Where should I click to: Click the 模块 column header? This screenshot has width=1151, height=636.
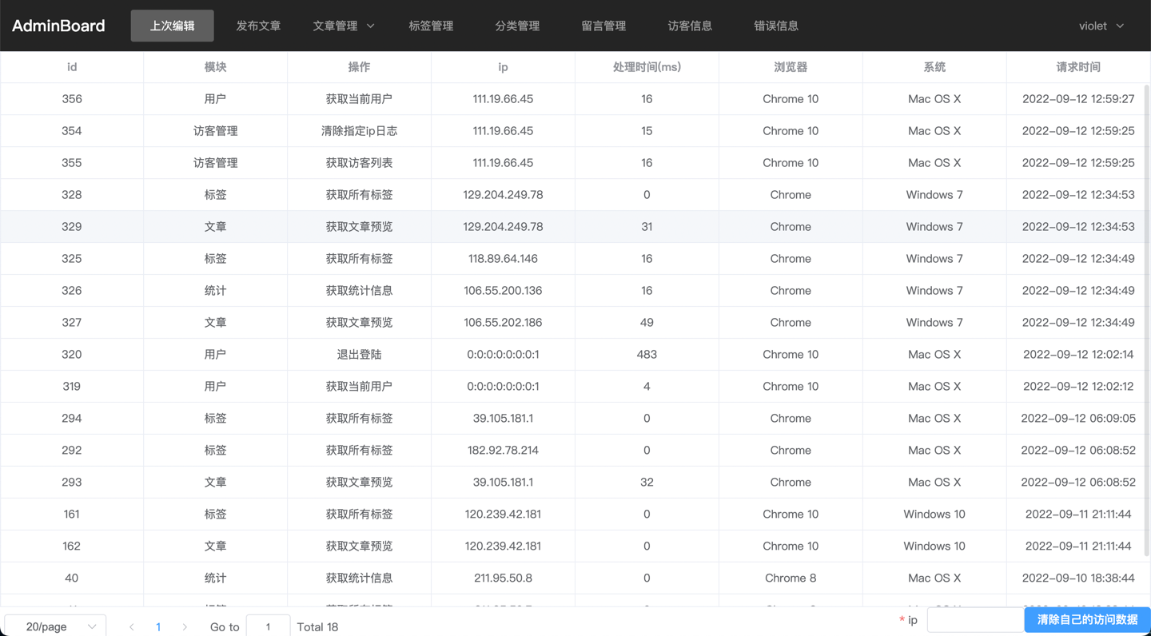pyautogui.click(x=215, y=67)
